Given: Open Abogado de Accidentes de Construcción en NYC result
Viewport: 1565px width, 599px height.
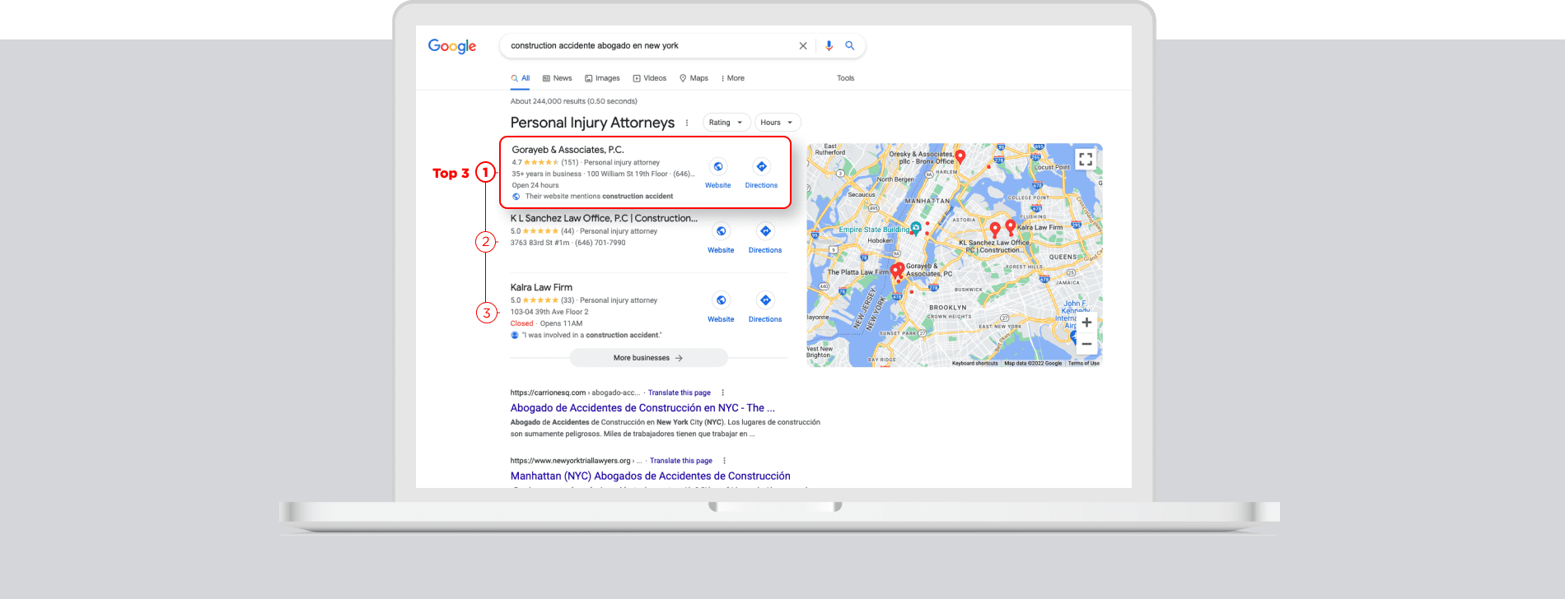Looking at the screenshot, I should [642, 408].
